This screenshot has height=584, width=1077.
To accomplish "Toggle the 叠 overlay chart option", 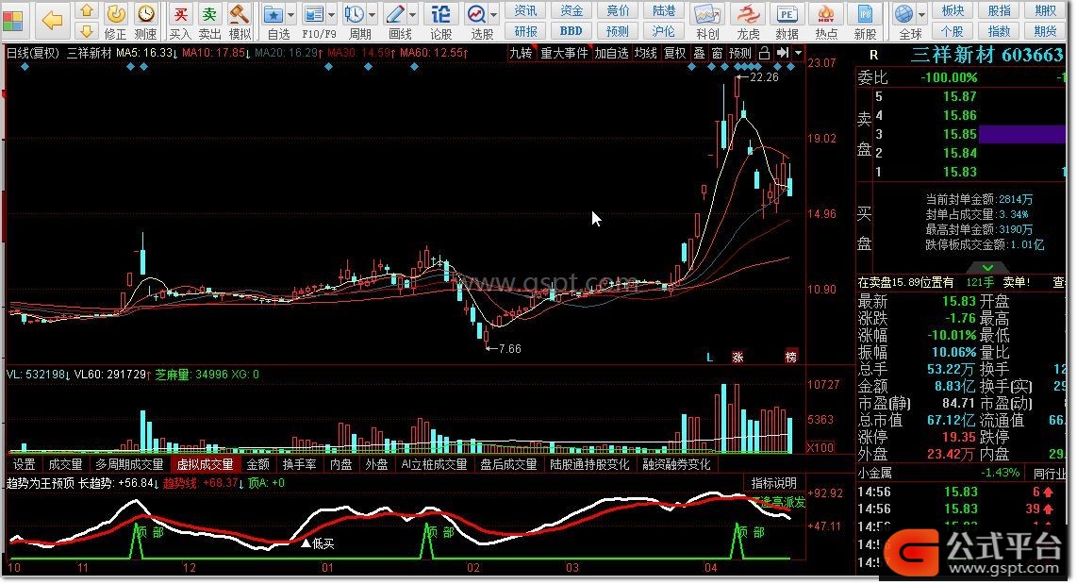I will 699,53.
